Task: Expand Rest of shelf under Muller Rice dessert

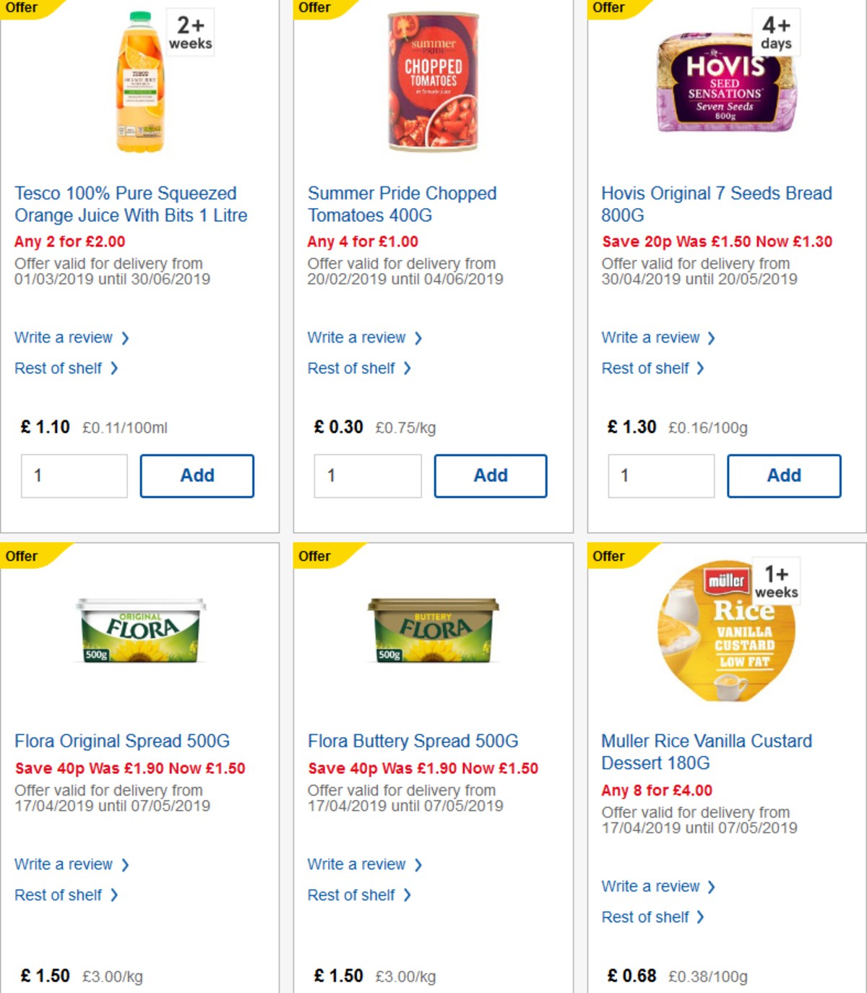Action: point(647,916)
